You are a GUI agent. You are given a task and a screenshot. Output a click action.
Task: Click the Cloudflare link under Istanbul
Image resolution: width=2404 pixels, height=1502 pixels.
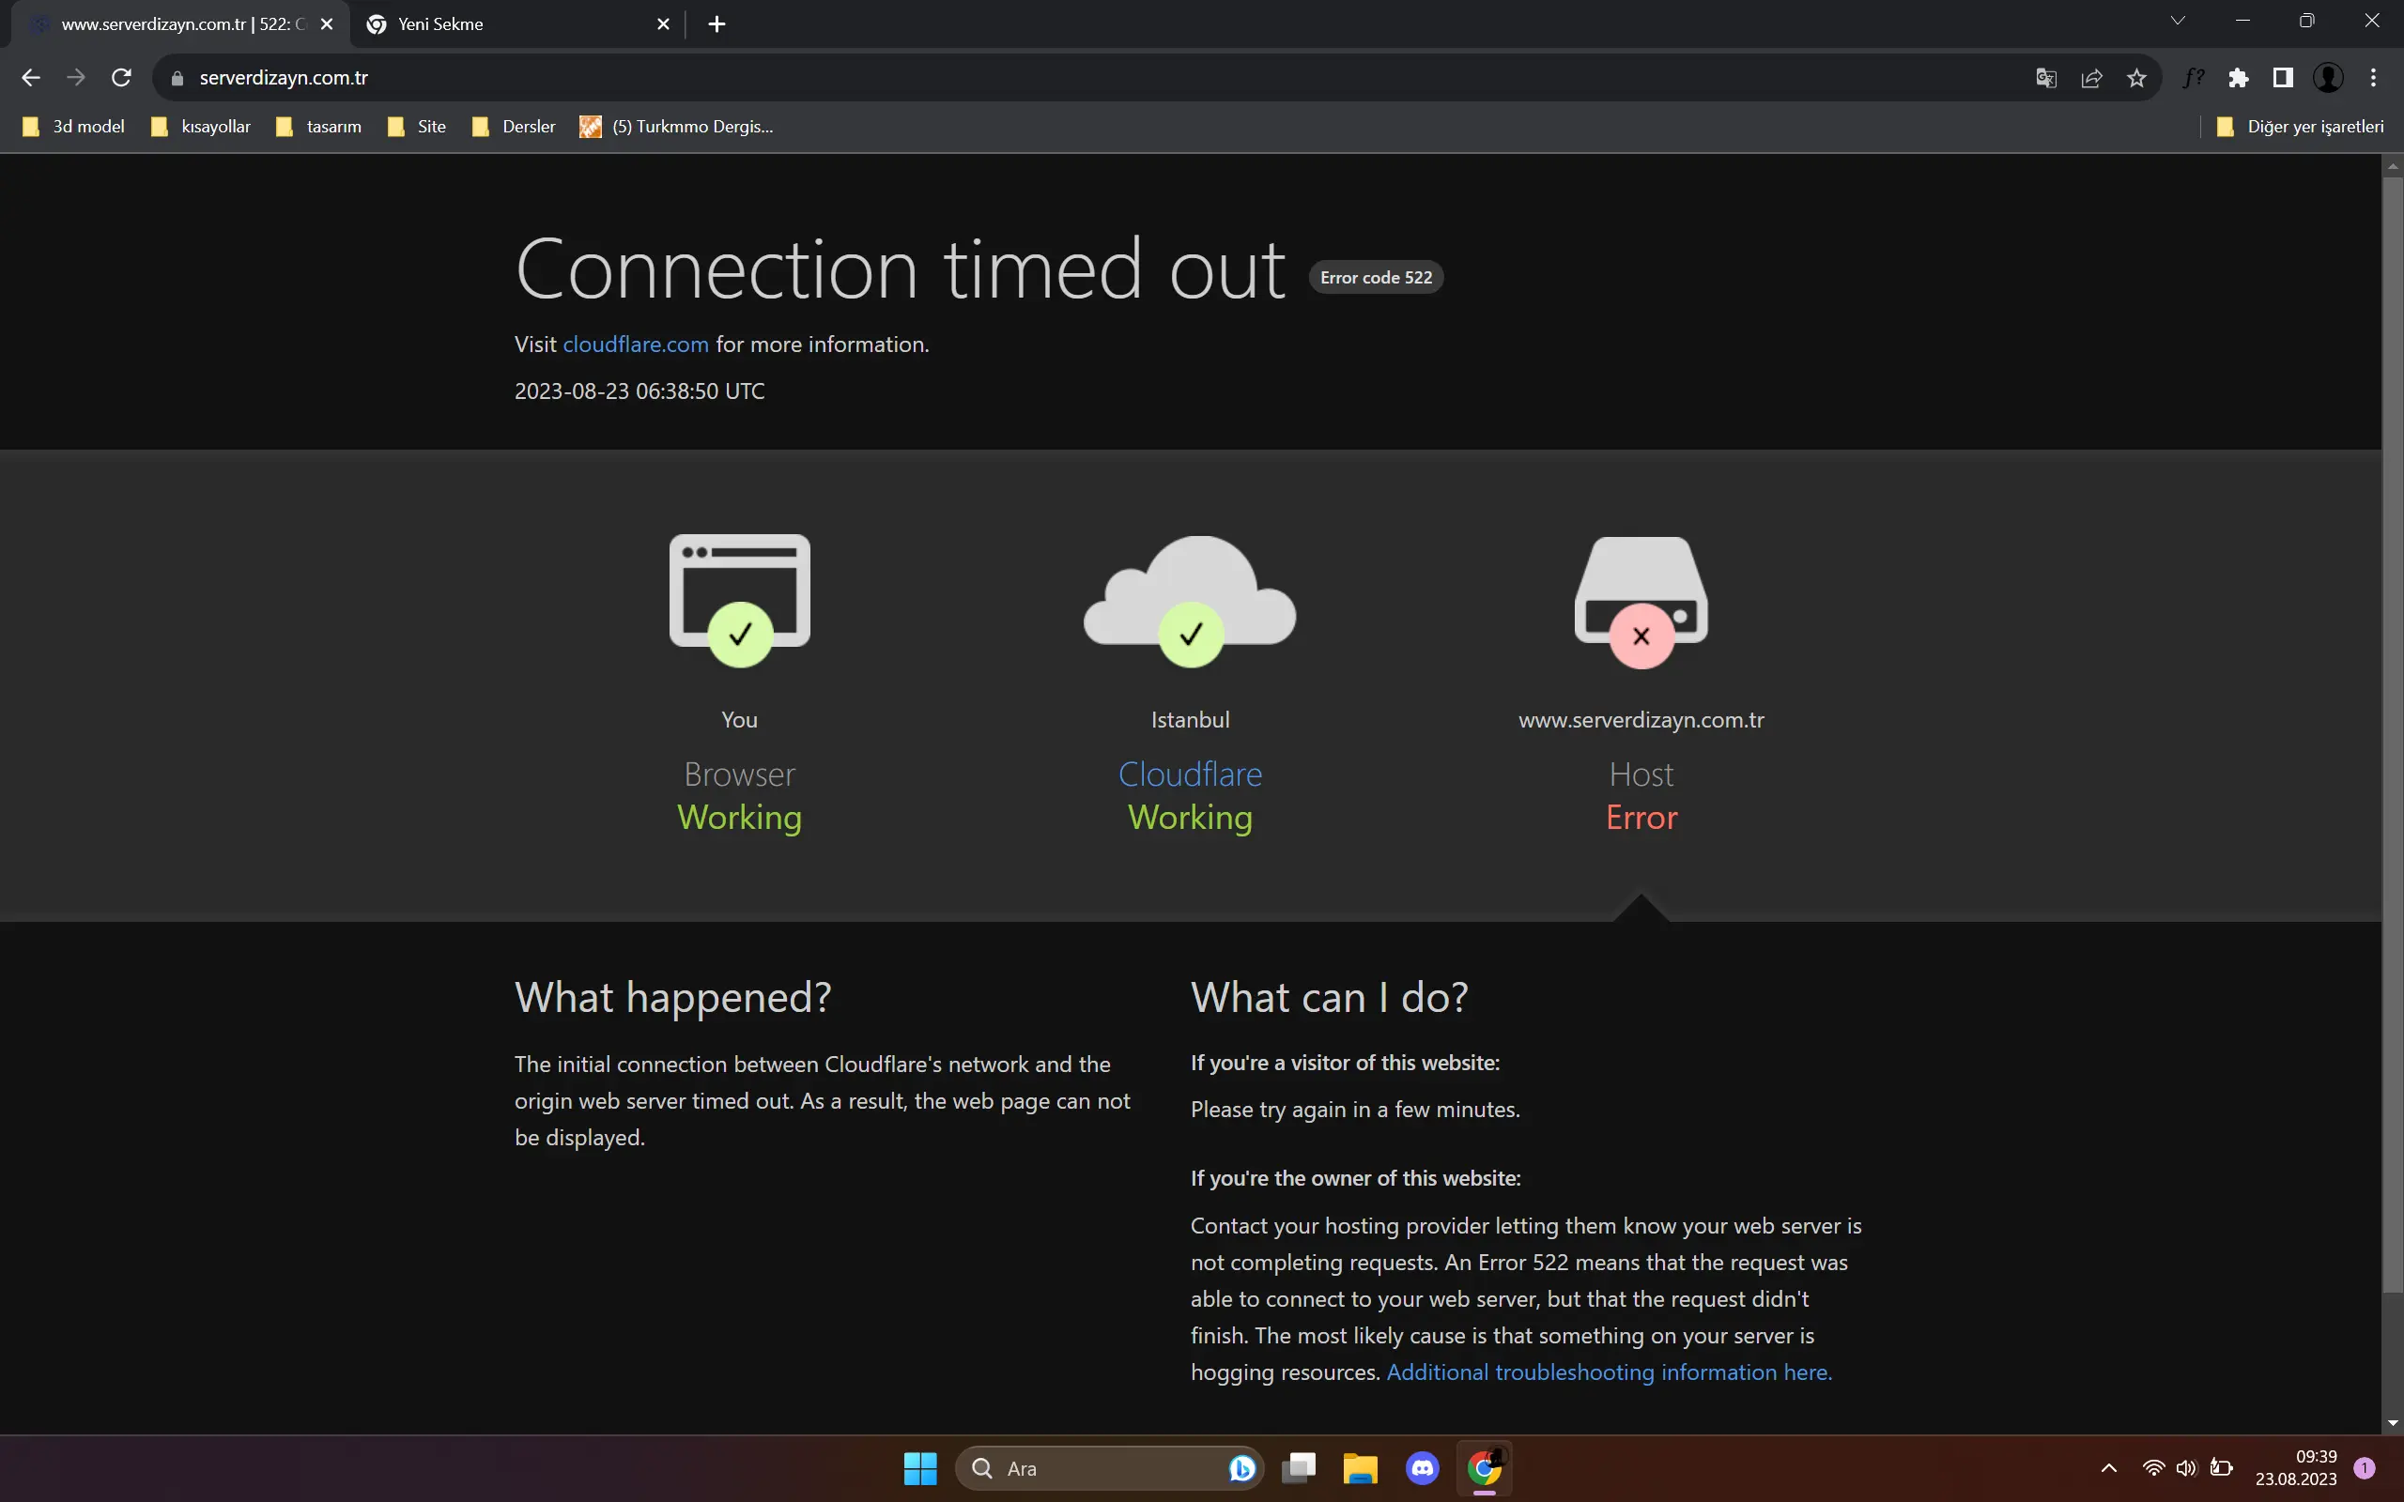(1190, 774)
